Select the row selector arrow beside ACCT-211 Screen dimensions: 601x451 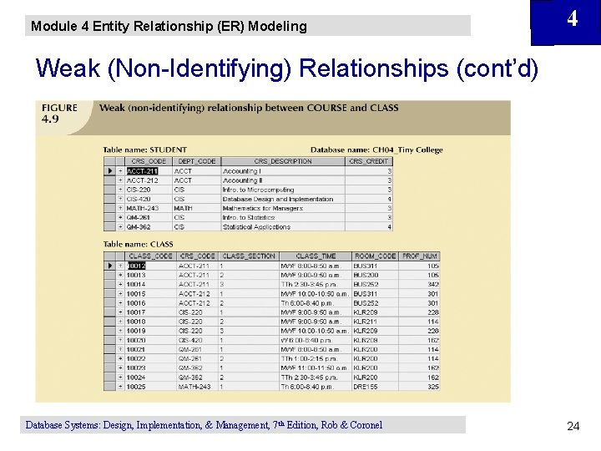pyautogui.click(x=109, y=171)
